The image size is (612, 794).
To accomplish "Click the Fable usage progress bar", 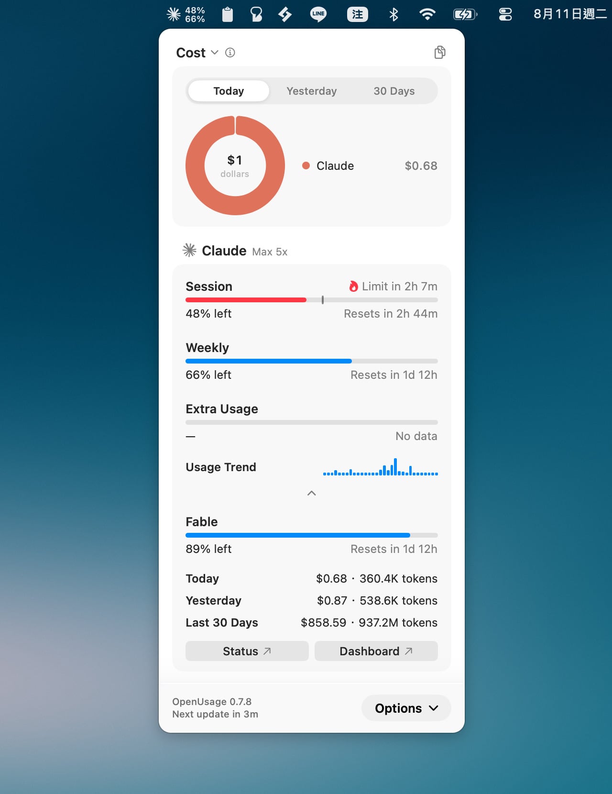I will point(312,535).
